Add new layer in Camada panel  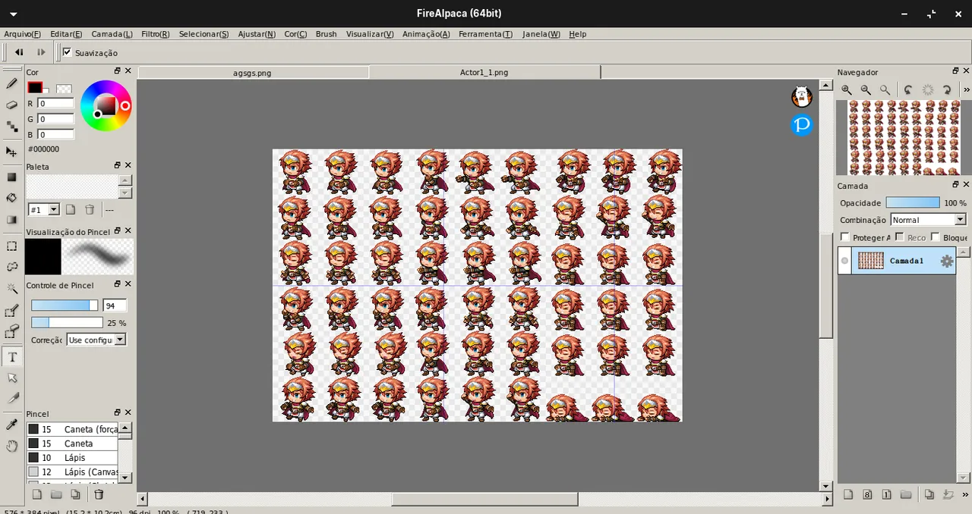point(848,494)
